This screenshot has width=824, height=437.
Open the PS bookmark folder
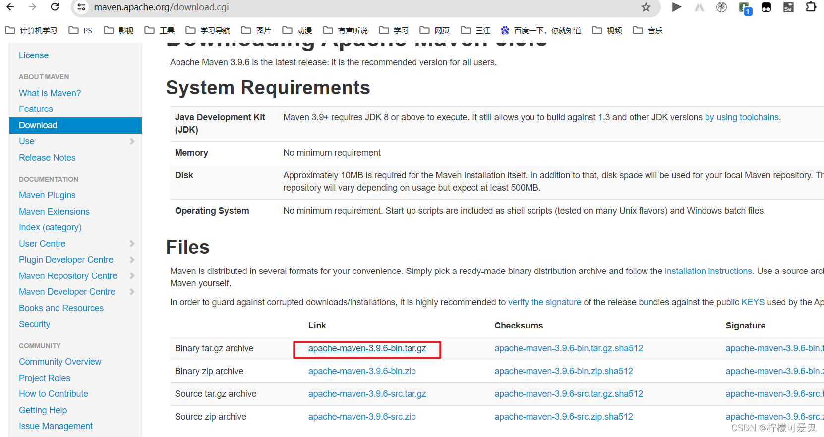tap(80, 30)
